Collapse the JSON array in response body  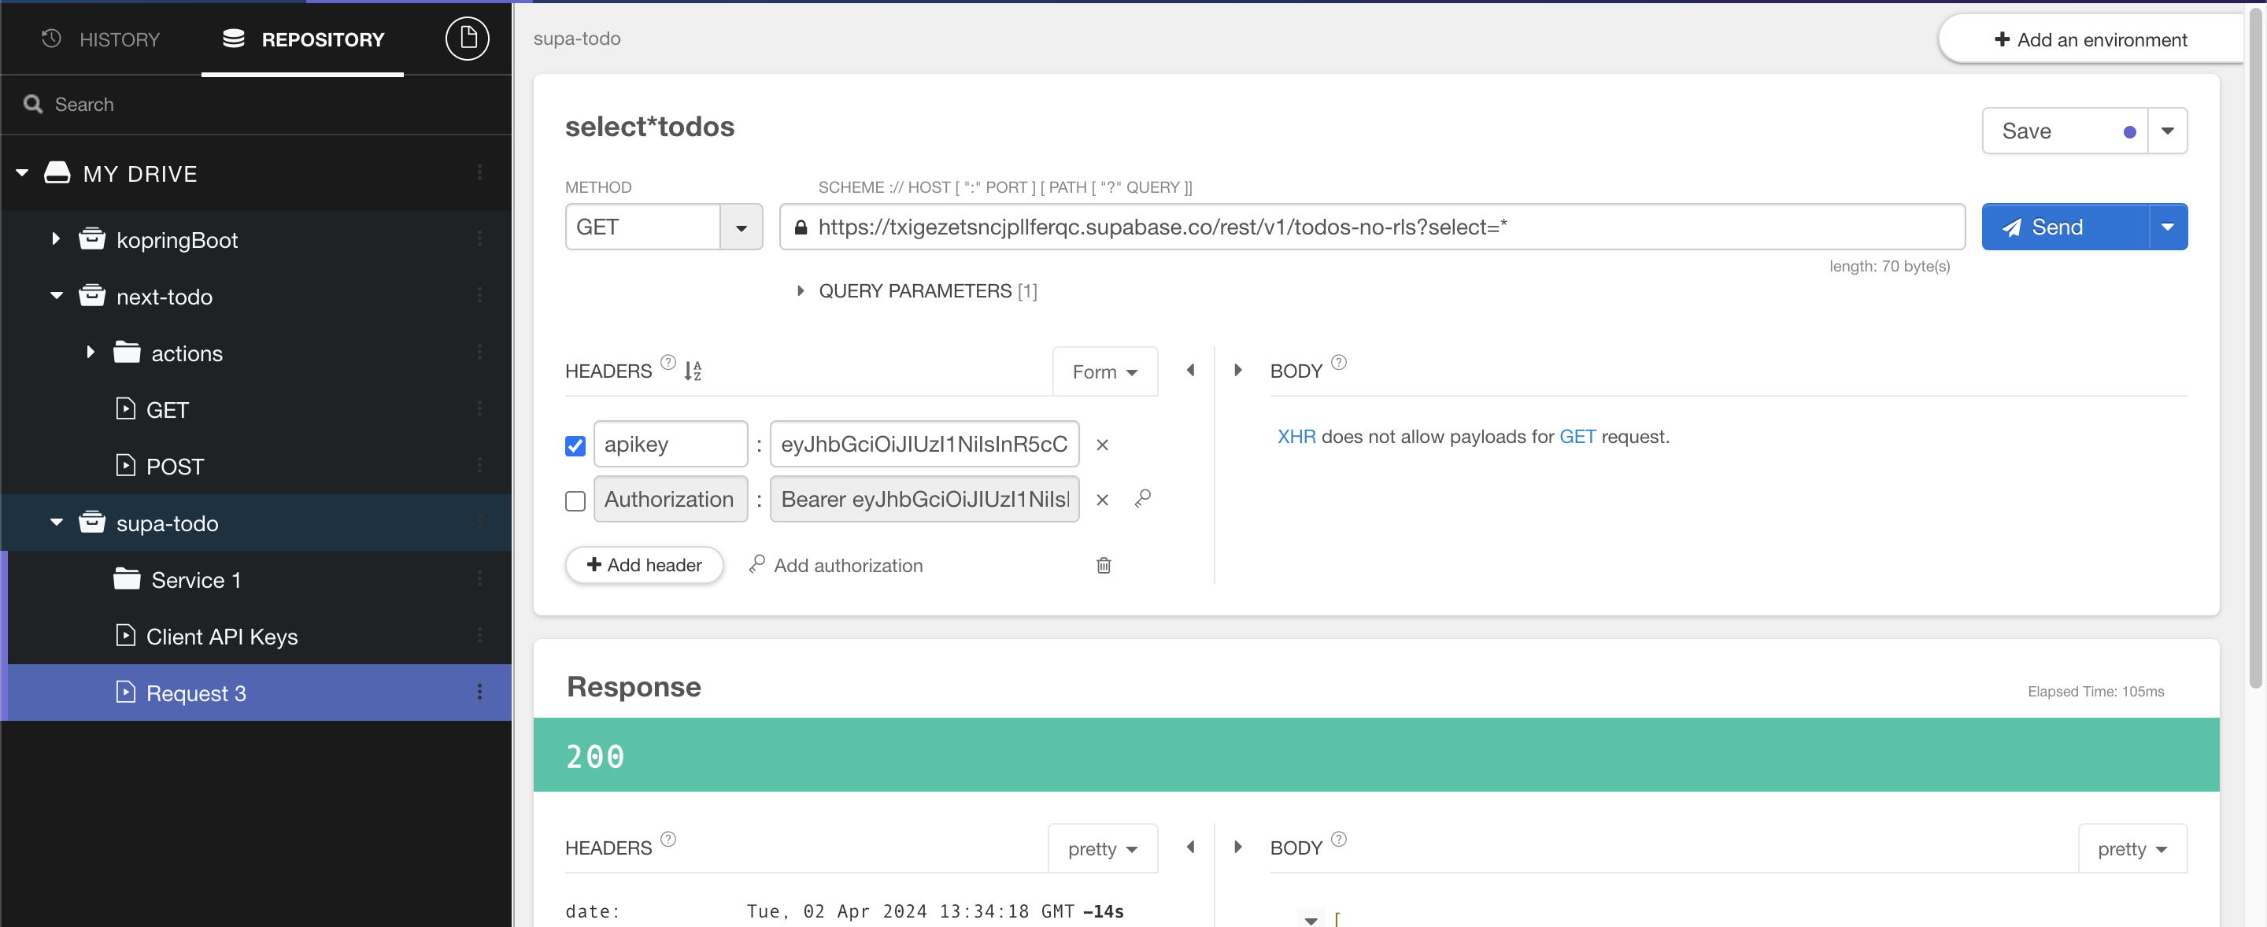(1311, 919)
